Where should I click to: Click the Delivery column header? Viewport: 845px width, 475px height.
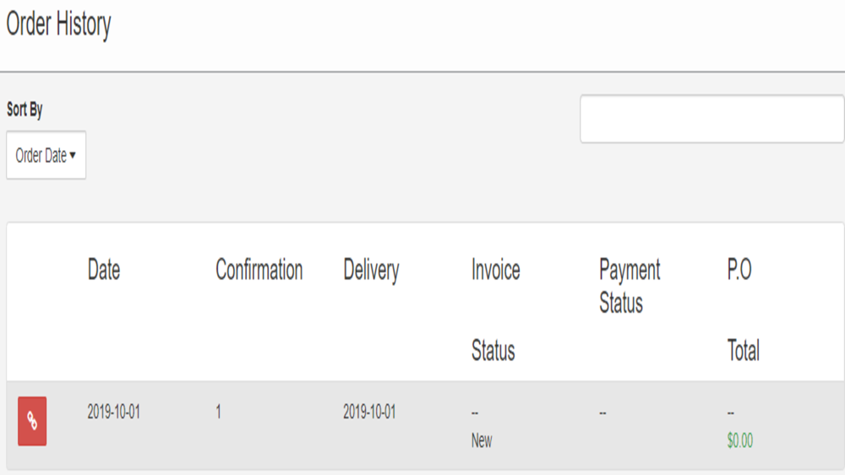point(371,271)
